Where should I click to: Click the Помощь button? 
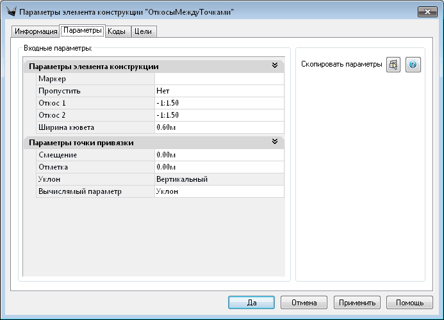(x=409, y=302)
